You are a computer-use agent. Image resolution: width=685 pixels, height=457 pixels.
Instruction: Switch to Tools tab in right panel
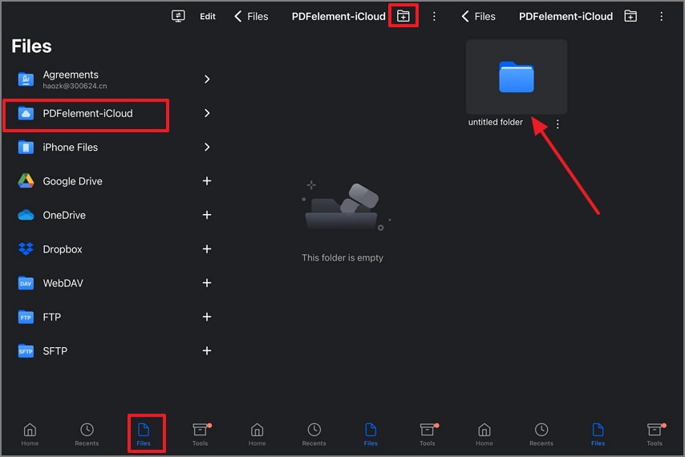click(655, 435)
